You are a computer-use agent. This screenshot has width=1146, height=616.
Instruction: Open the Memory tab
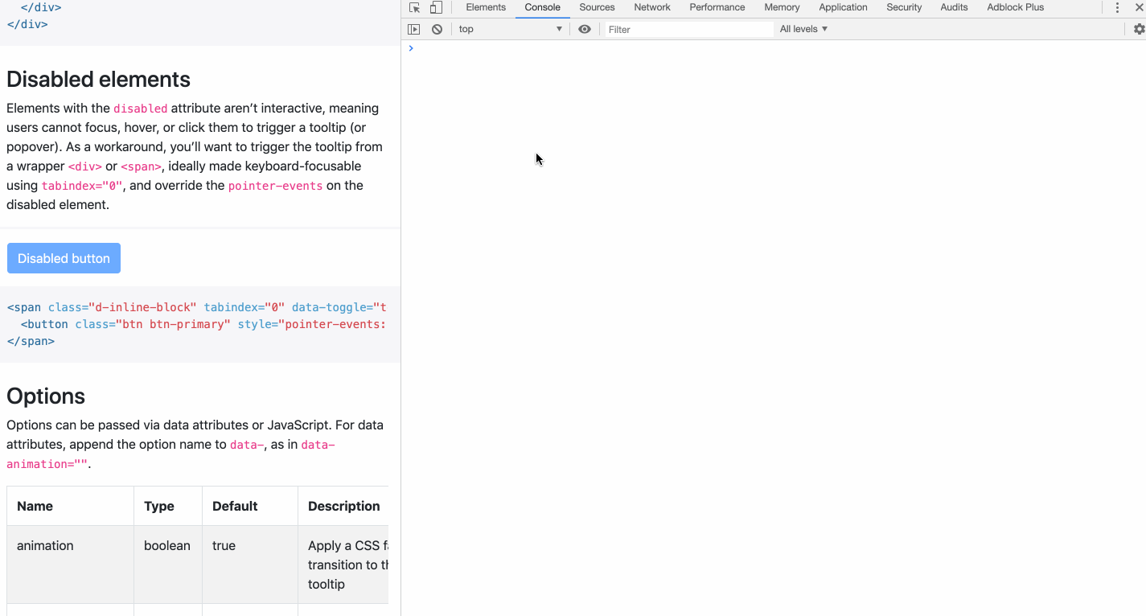point(782,7)
